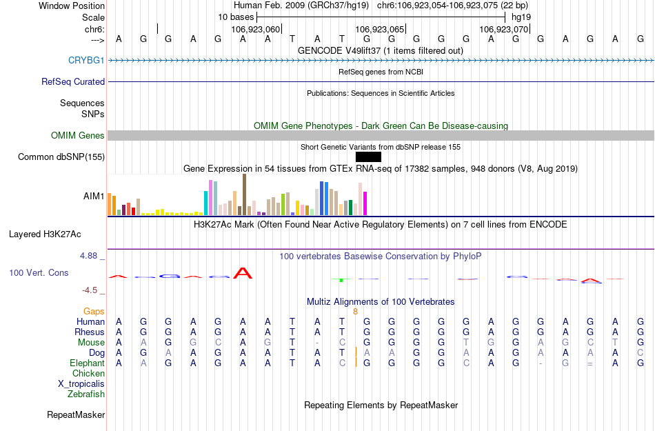The width and height of the screenshot is (655, 431).
Task: Click the orange gap count 8
Action: point(355,312)
